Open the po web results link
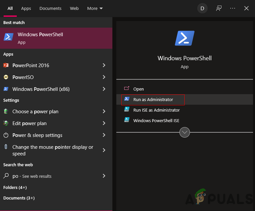255x211 pixels. pyautogui.click(x=32, y=176)
